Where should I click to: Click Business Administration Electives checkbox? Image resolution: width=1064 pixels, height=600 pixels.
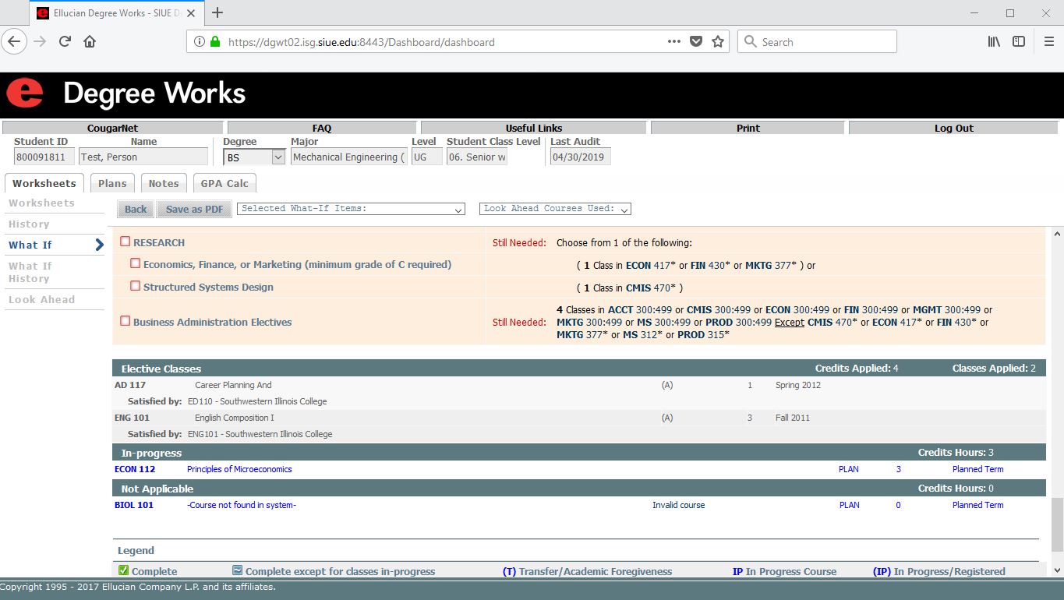pos(125,321)
